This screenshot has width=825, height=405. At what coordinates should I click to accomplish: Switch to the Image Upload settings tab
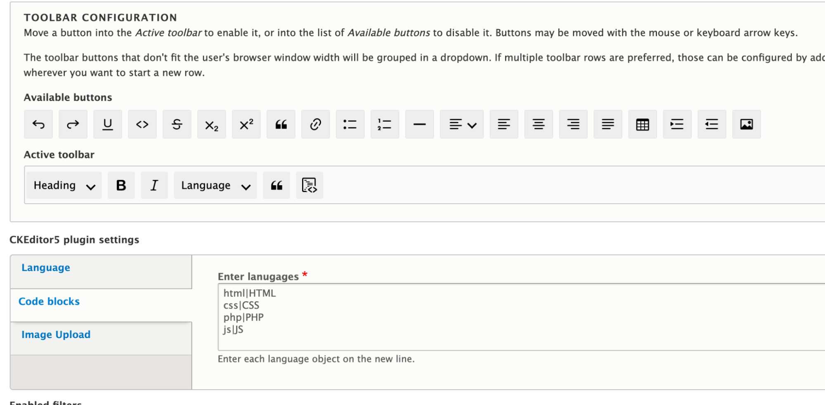coord(56,334)
